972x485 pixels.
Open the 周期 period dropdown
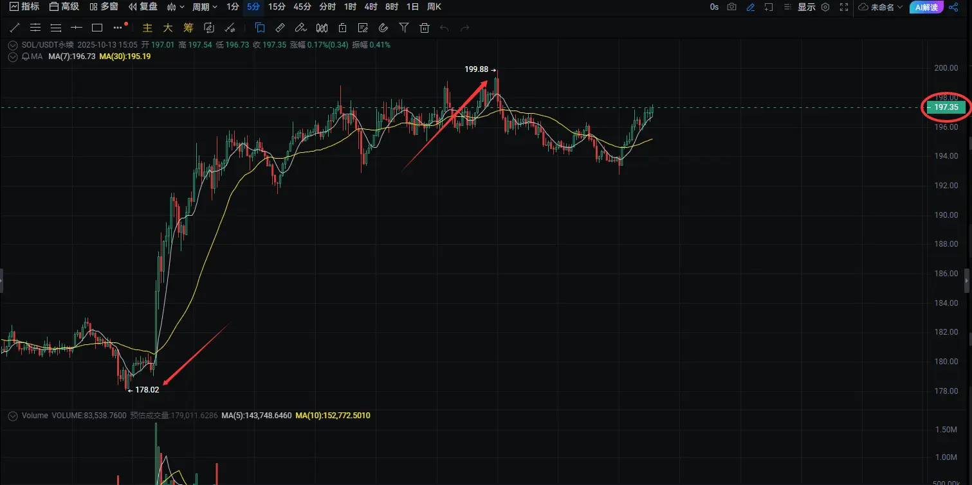(205, 7)
